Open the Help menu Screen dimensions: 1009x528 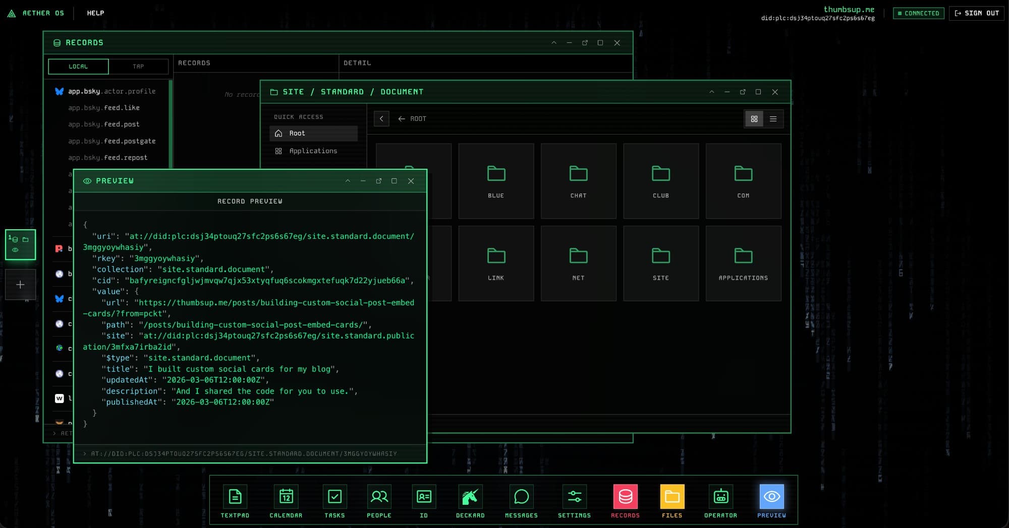click(x=95, y=13)
